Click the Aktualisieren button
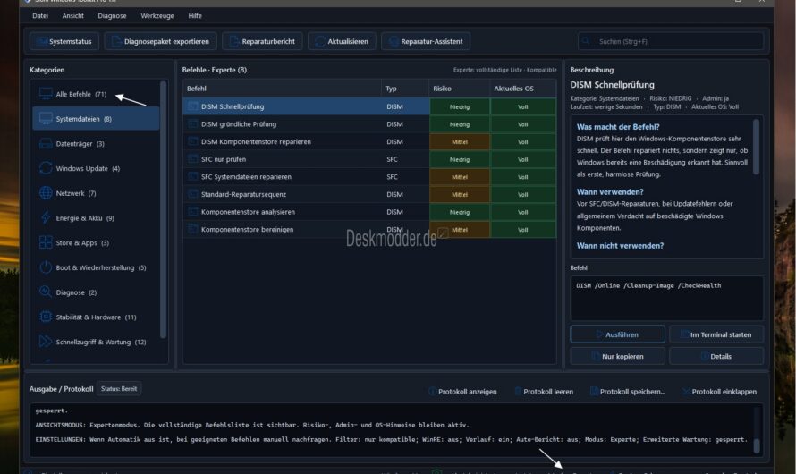Screen dimensions: 796x474 click(x=342, y=41)
